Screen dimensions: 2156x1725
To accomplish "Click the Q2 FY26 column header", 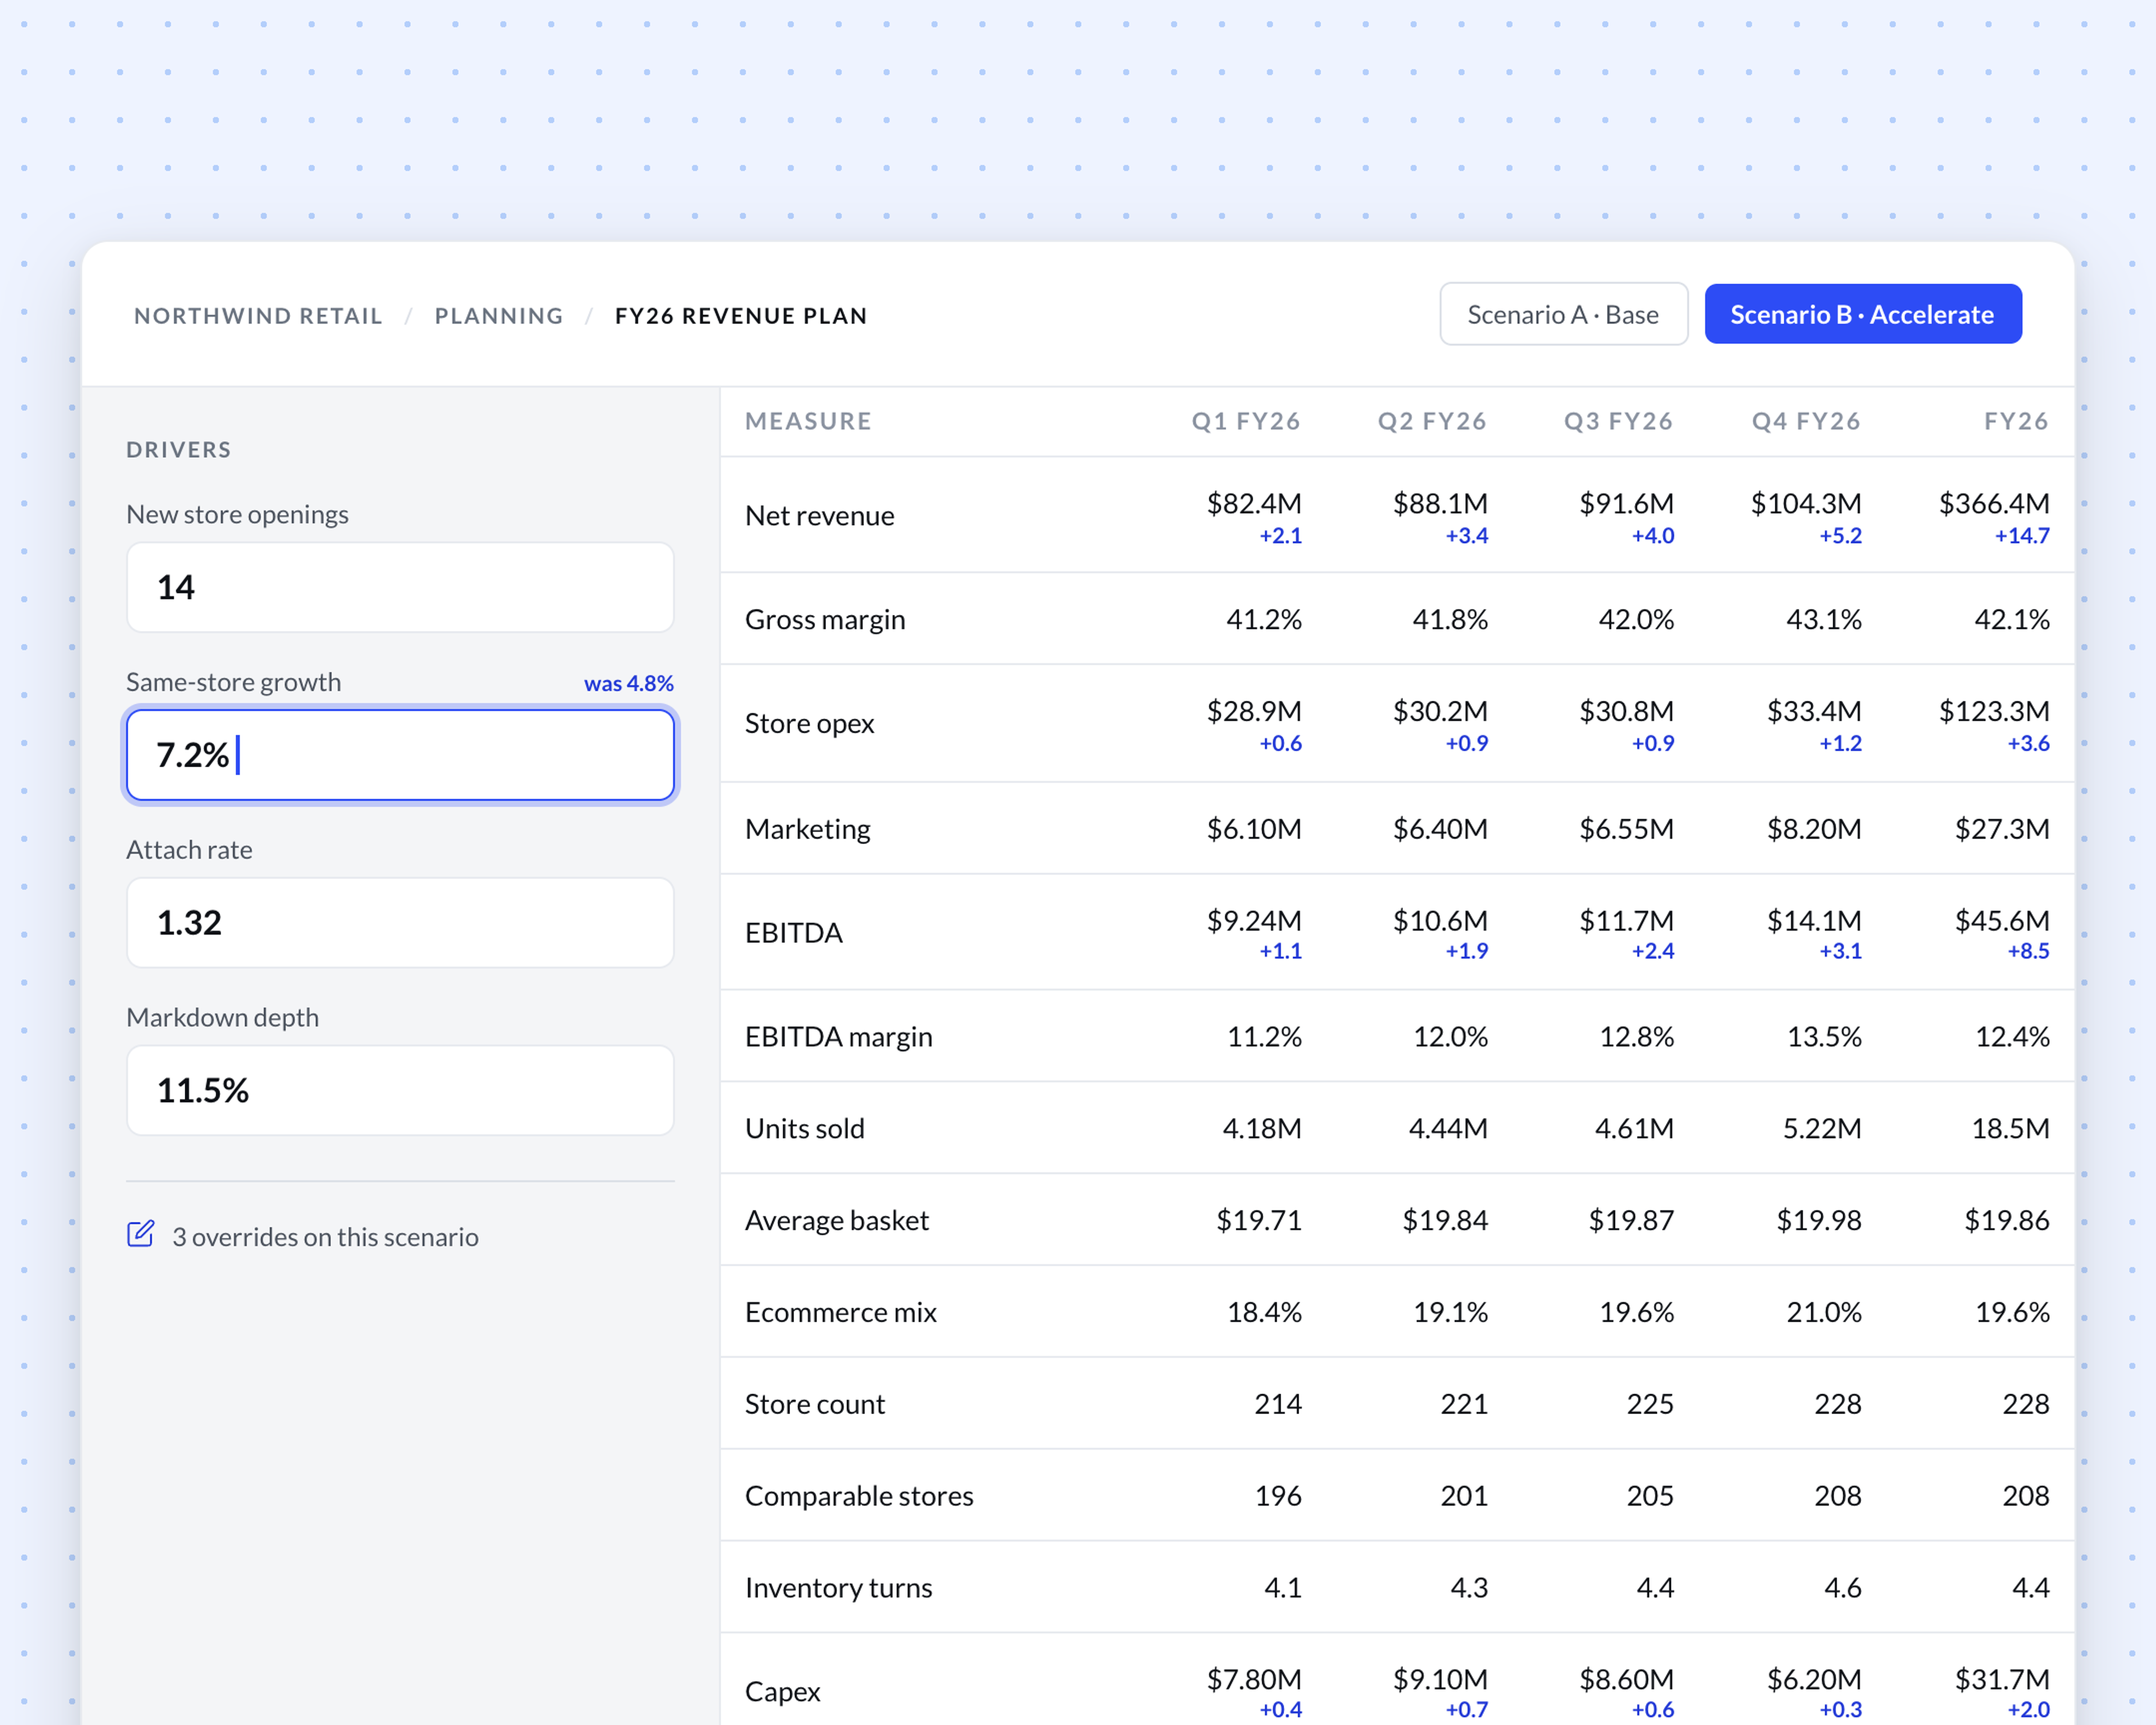I will 1432,421.
